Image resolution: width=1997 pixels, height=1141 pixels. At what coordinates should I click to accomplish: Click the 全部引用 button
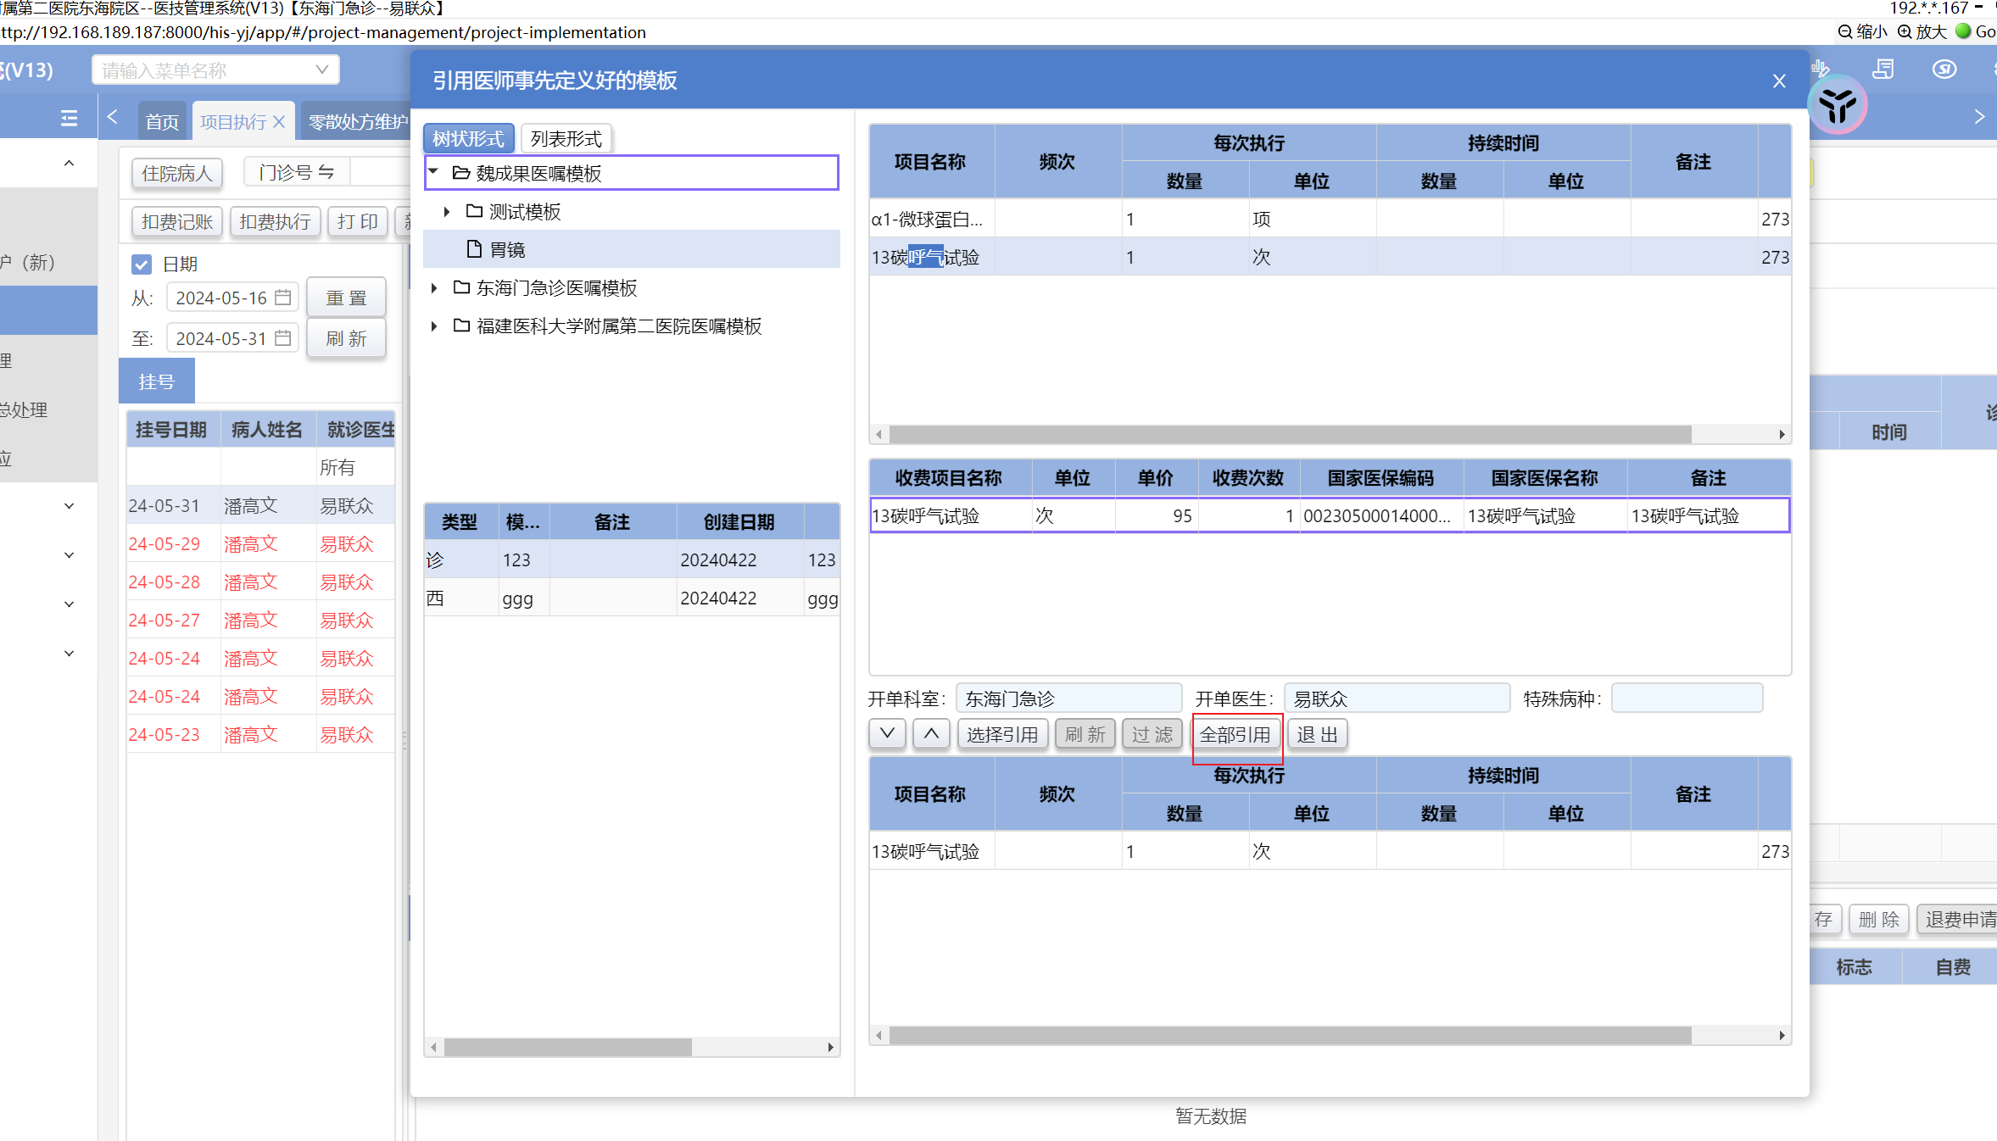pyautogui.click(x=1236, y=734)
